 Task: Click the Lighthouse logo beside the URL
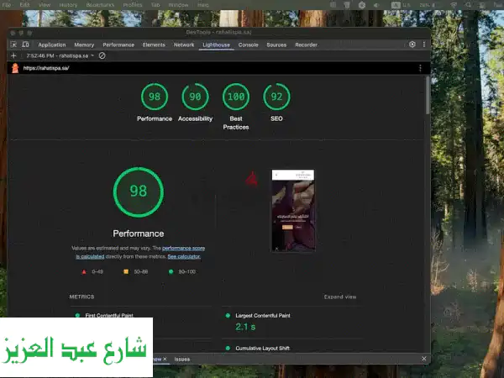[15, 68]
